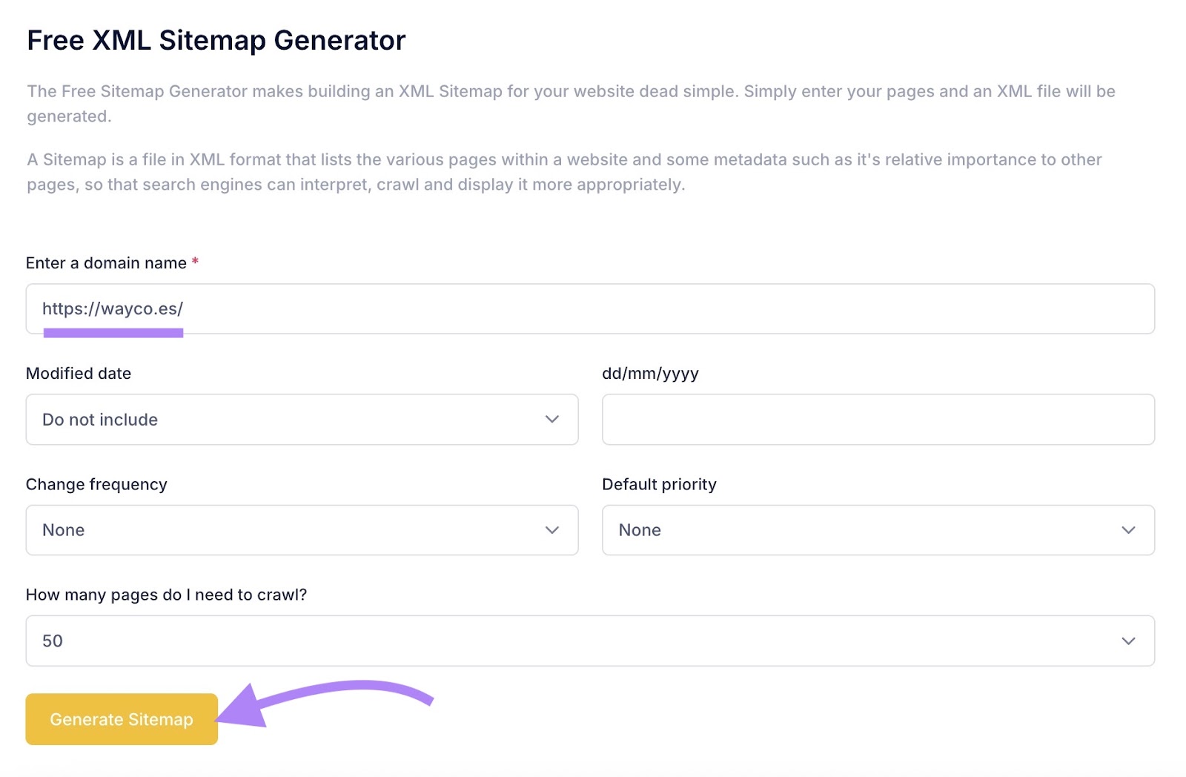Screen dimensions: 1186x777
Task: Click the Modified date dropdown chevron
Action: [551, 419]
